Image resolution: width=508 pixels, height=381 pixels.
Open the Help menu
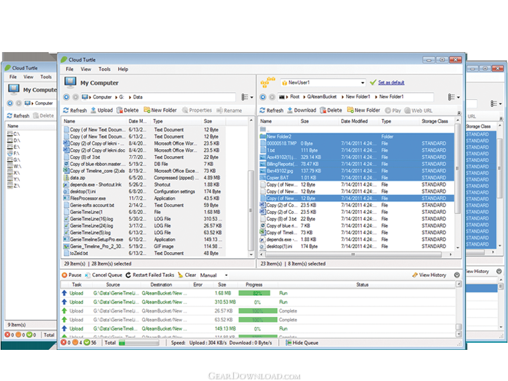click(123, 69)
